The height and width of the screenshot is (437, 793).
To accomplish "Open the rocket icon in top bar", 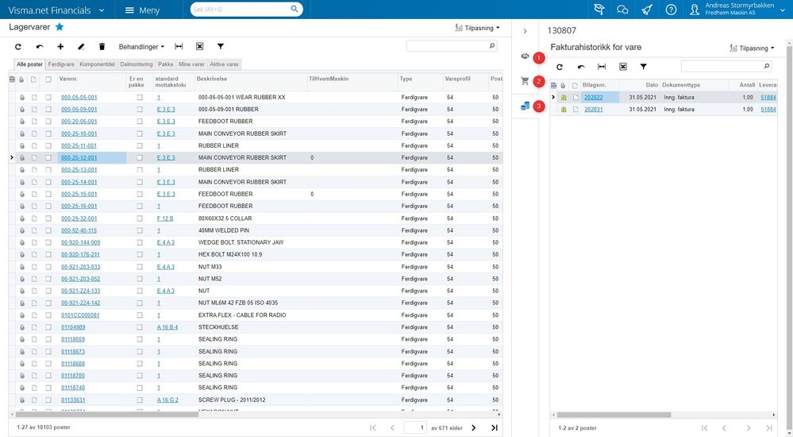I will [647, 10].
